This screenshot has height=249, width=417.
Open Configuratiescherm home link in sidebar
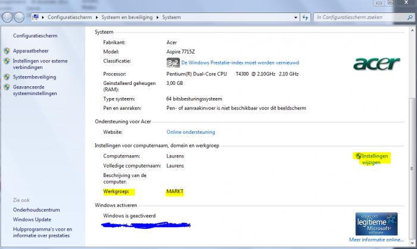(x=35, y=36)
